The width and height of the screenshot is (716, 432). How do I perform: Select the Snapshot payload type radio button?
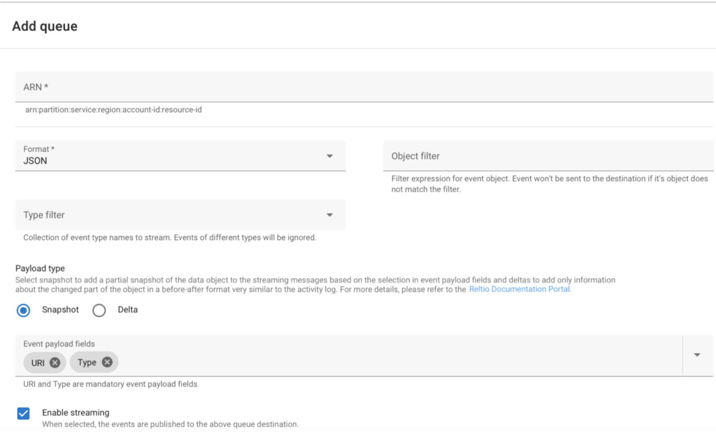click(x=24, y=310)
